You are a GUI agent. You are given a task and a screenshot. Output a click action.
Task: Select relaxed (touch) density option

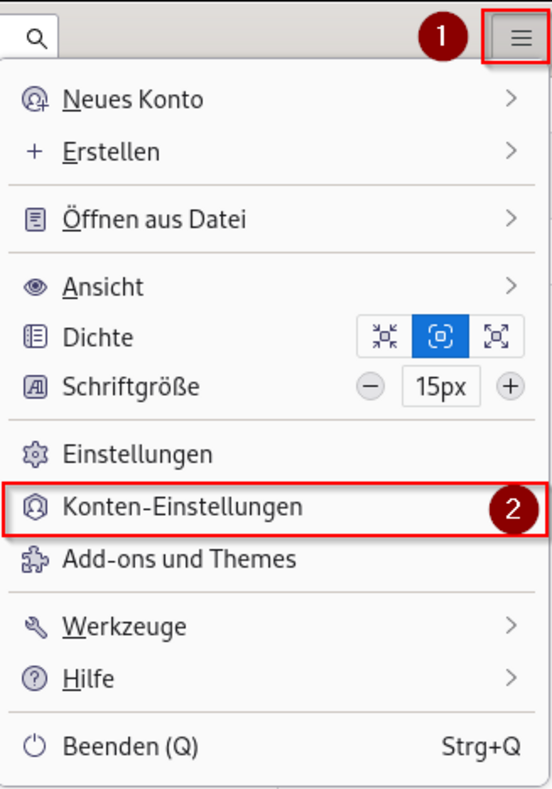pyautogui.click(x=496, y=336)
